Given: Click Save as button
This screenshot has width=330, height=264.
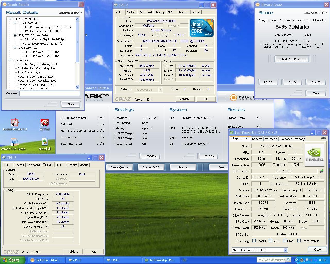Looking at the screenshot, I should (316, 82).
